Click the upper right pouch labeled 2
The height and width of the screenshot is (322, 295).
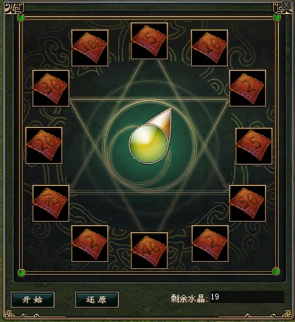(248, 88)
